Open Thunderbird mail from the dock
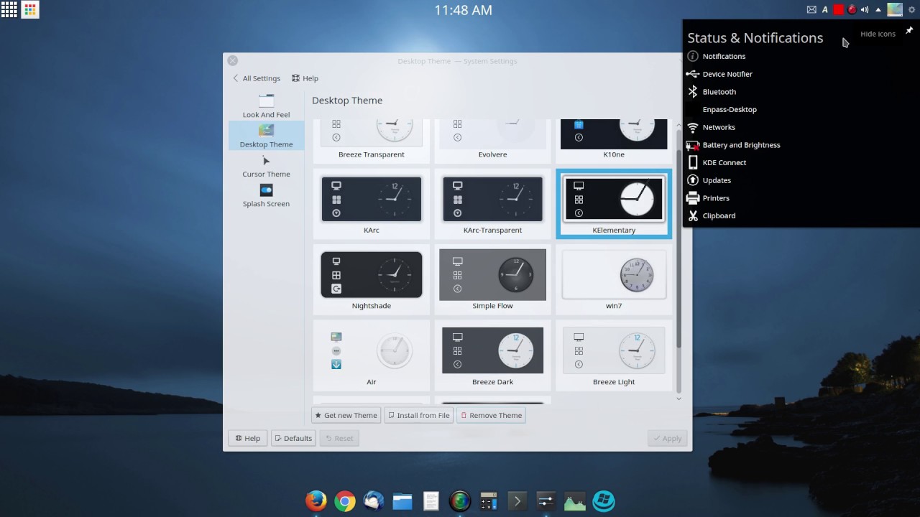 click(374, 500)
